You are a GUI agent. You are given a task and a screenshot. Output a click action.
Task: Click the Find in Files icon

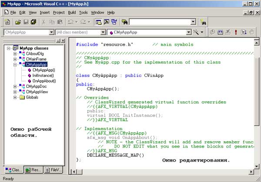pos(124,22)
